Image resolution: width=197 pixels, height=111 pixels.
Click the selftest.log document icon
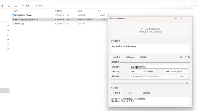(x=14, y=24)
